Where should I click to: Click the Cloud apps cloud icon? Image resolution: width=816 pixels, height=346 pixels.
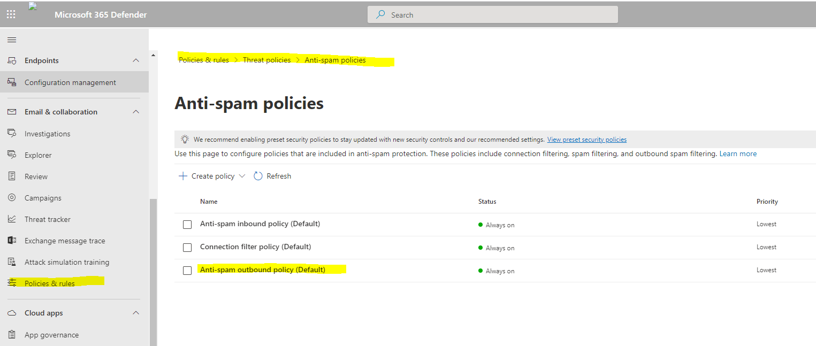[x=12, y=313]
